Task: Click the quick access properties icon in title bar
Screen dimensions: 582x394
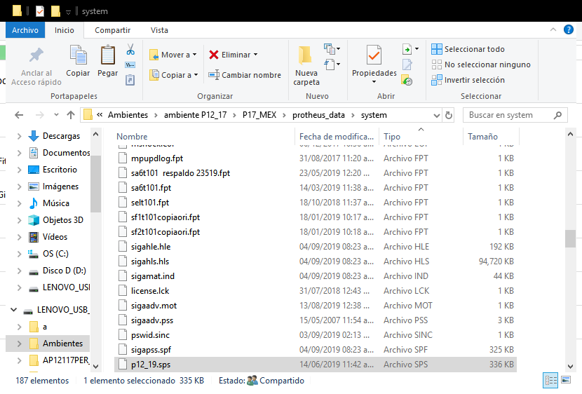Action: pyautogui.click(x=40, y=11)
